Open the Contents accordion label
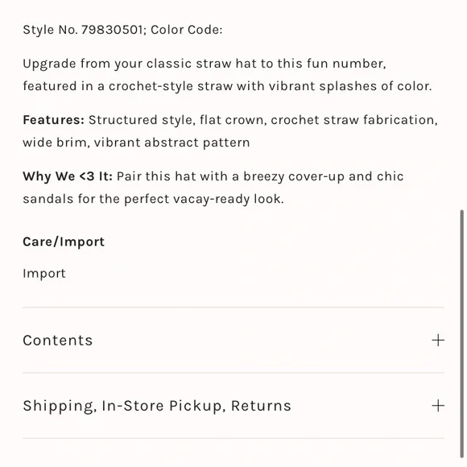467x467 pixels. (x=58, y=340)
